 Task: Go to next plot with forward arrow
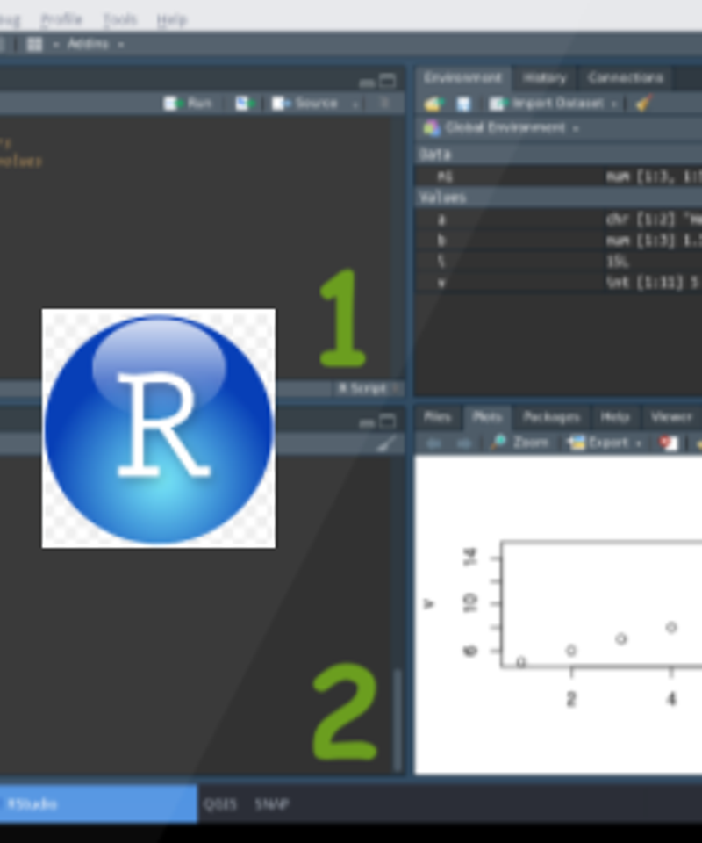(464, 443)
